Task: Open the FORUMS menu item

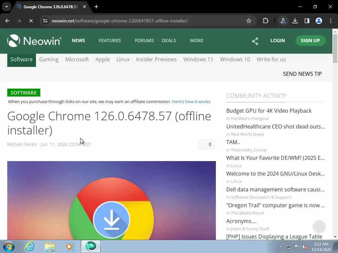Action: click(x=144, y=41)
